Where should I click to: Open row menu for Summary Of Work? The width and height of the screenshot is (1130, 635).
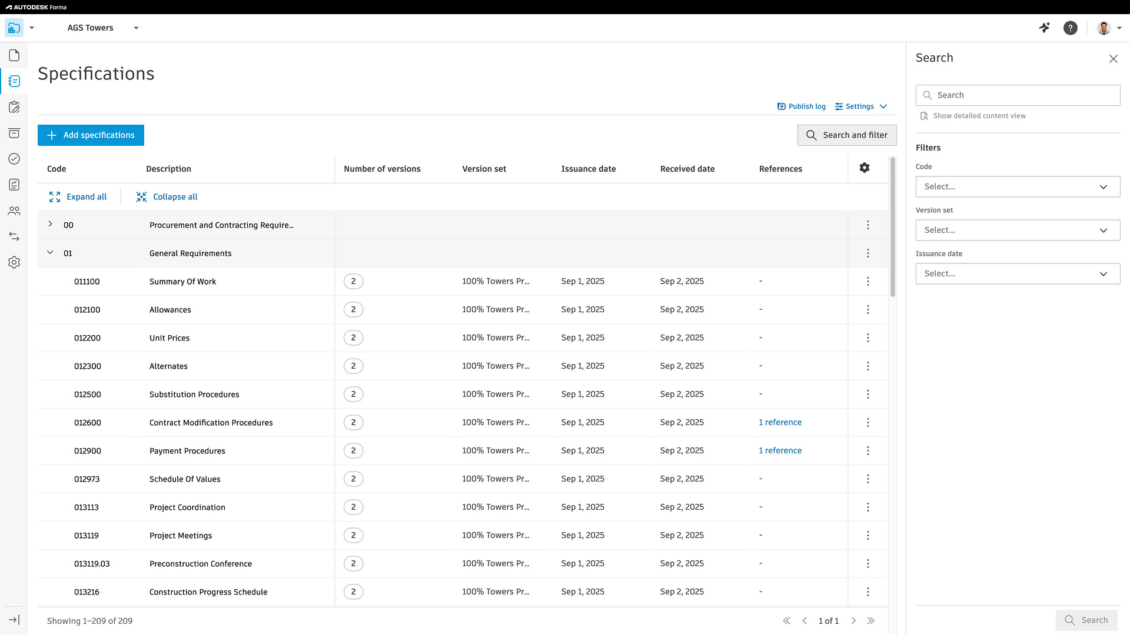[868, 281]
